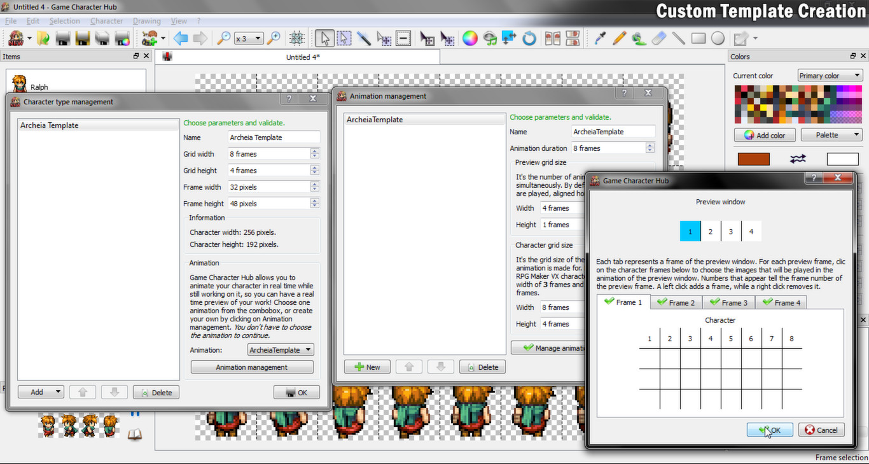Toggle the grid display icon
The height and width of the screenshot is (464, 869).
(296, 38)
